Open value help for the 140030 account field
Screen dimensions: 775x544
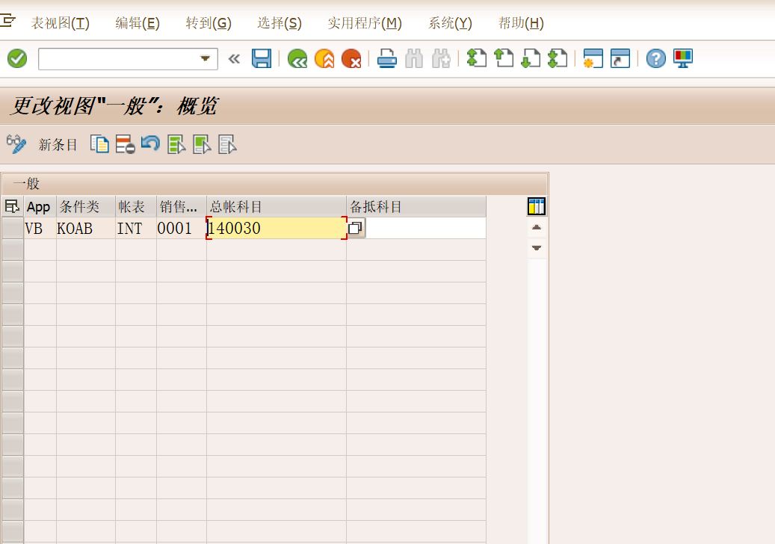(x=353, y=228)
